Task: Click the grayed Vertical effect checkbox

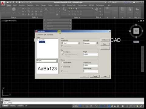Action: pos(62,71)
